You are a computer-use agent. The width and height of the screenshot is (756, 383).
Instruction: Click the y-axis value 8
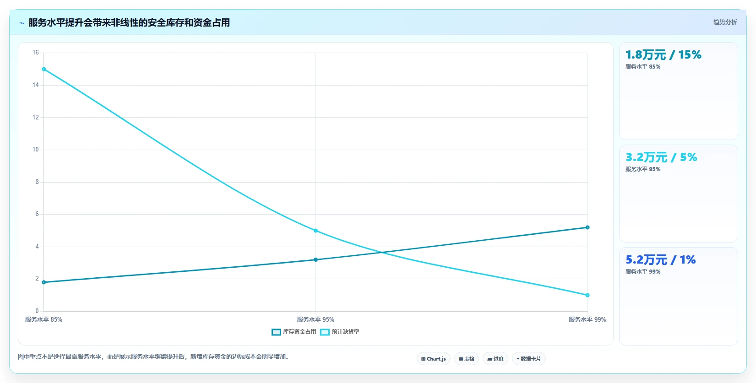click(x=37, y=182)
